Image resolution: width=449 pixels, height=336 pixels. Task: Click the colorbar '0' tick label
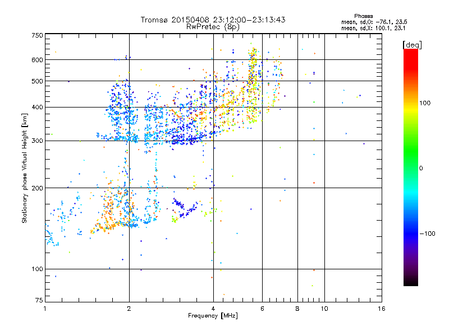click(x=421, y=168)
